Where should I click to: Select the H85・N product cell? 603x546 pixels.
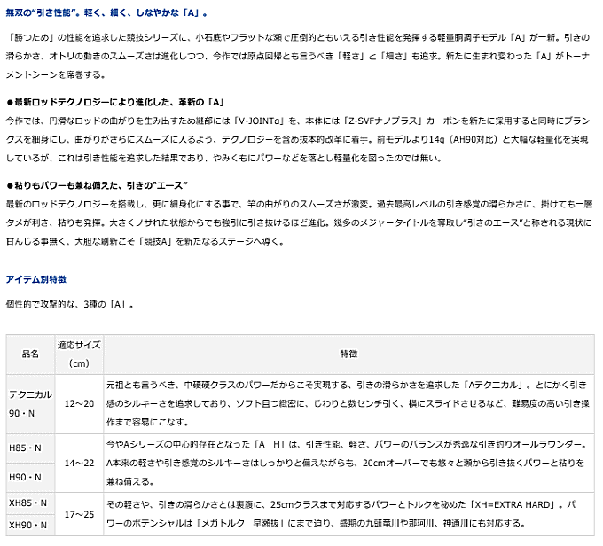click(30, 448)
